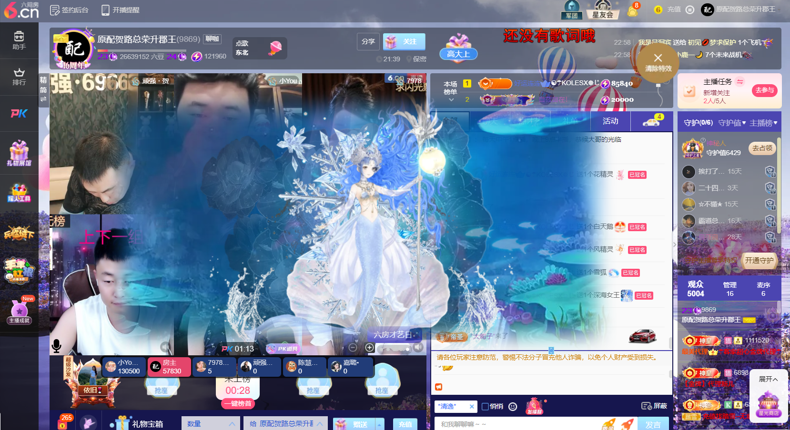790x430 pixels.
Task: Open 开播提醒 link in header
Action: [120, 10]
